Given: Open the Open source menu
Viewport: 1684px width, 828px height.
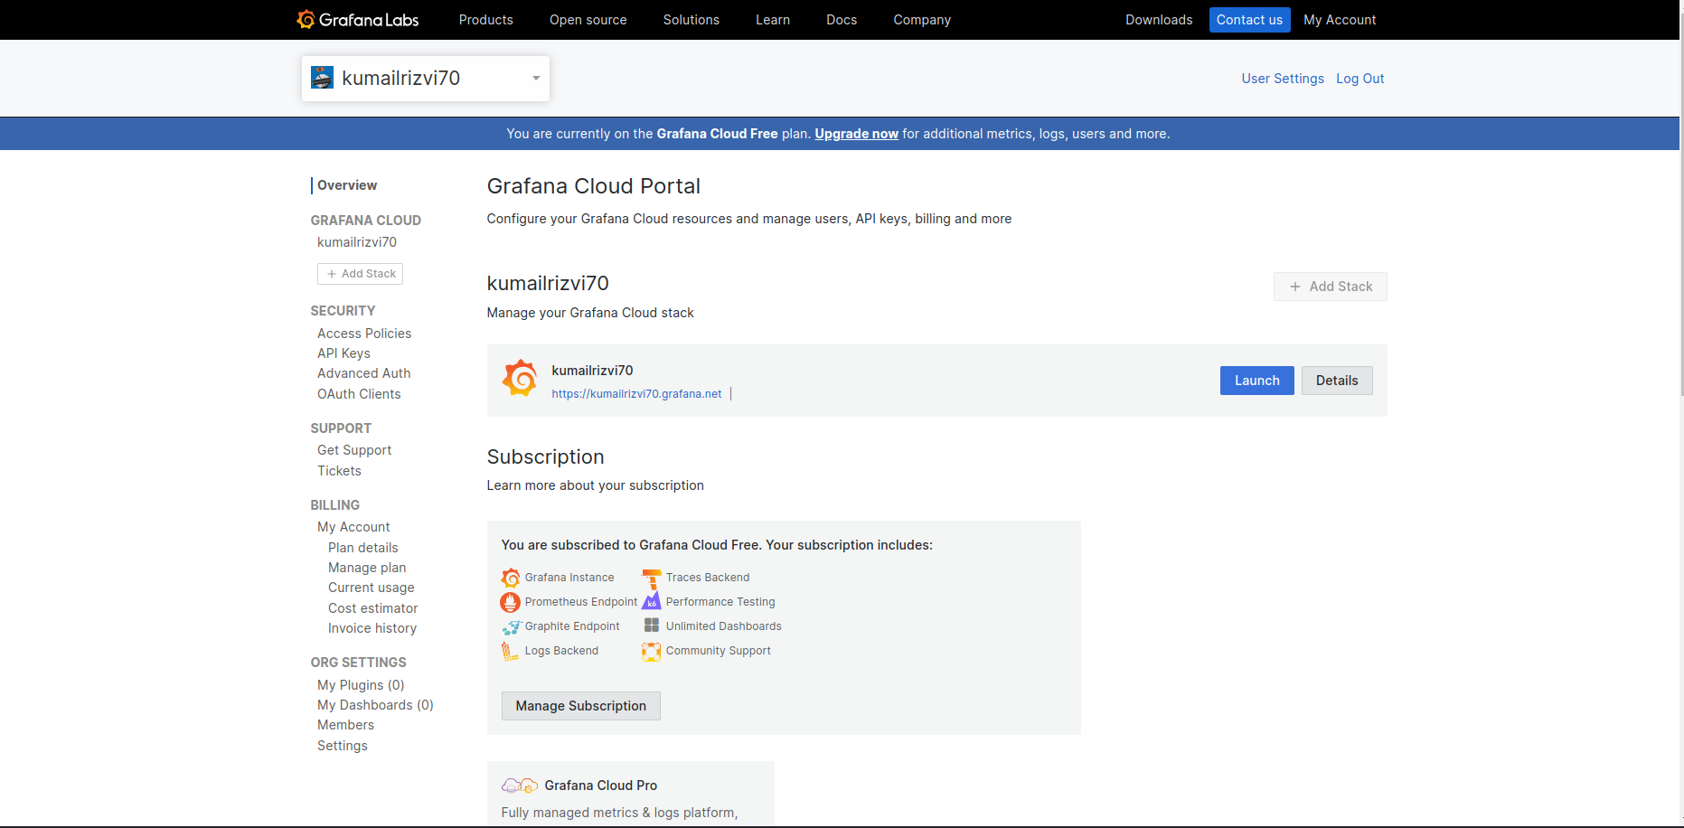Looking at the screenshot, I should click(x=588, y=20).
